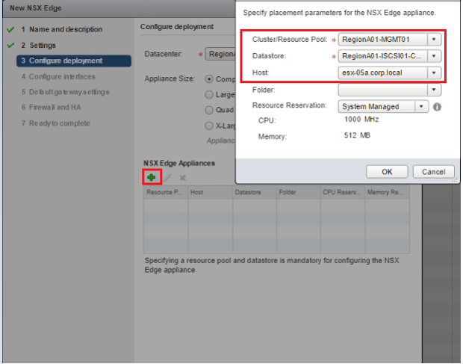Screen dimensions: 463x364
Task: Sort by the Memory Reservation column header
Action: click(388, 192)
